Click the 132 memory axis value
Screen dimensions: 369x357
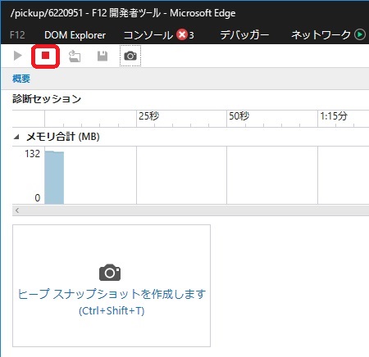coord(33,154)
